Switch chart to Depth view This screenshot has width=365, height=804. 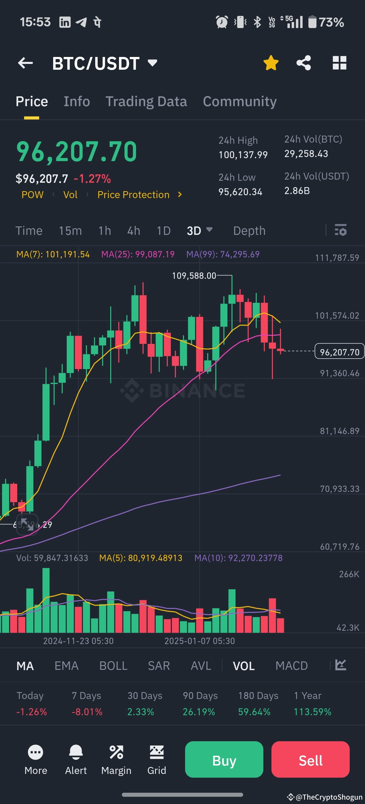[249, 231]
